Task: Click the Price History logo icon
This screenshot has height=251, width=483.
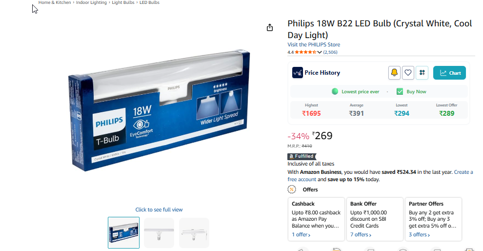Action: (298, 73)
